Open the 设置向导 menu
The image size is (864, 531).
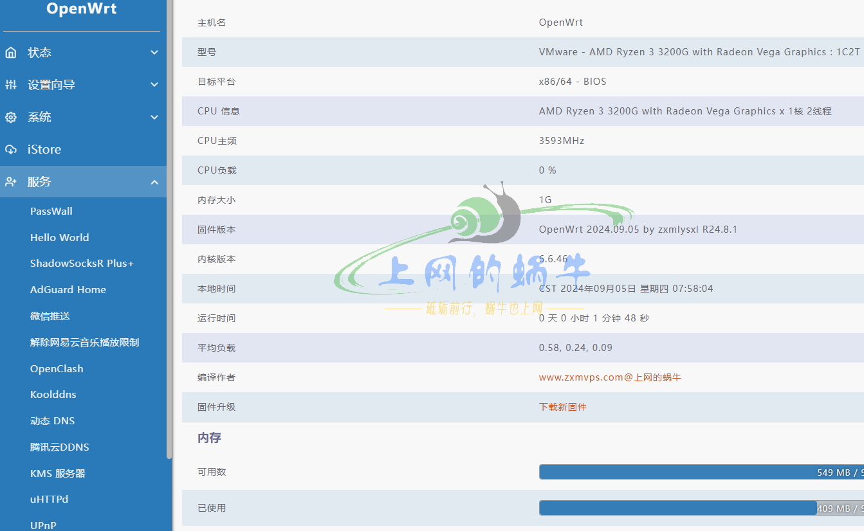[83, 85]
